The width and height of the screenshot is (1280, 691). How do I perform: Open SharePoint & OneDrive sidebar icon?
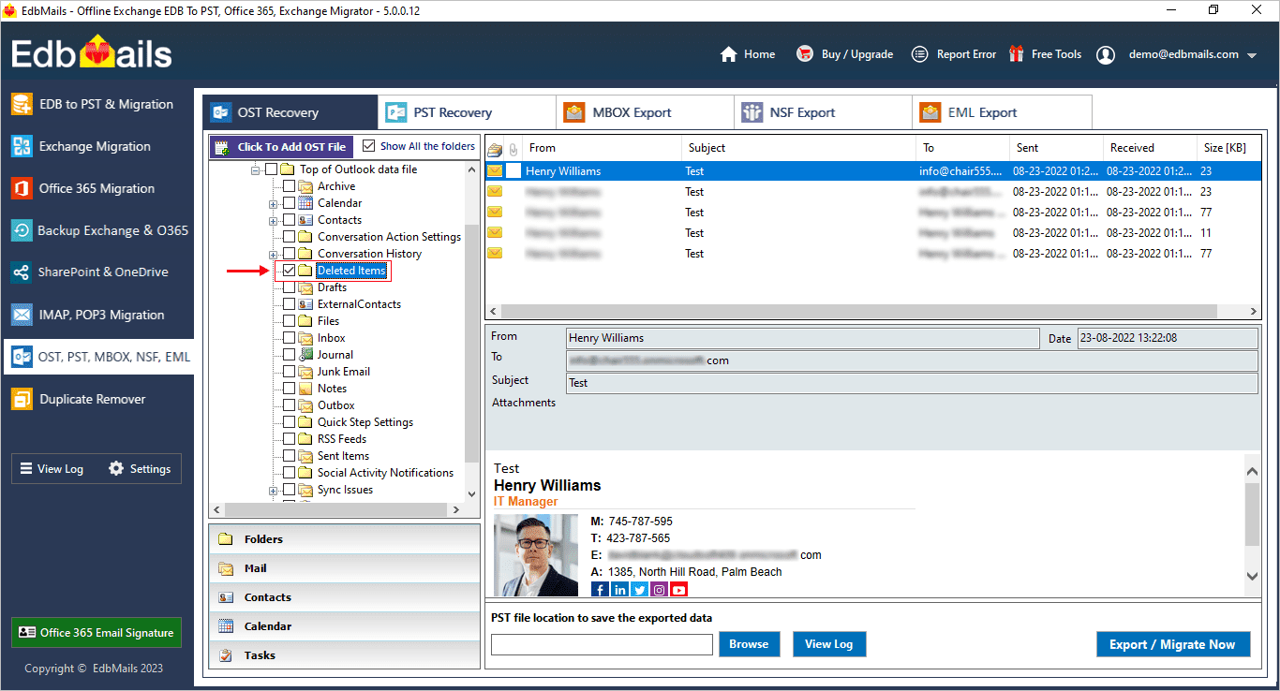pyautogui.click(x=22, y=272)
